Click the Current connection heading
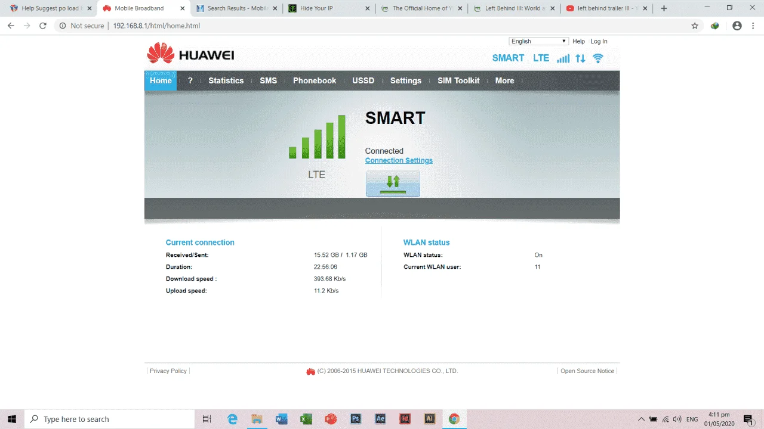764x429 pixels. pyautogui.click(x=200, y=243)
